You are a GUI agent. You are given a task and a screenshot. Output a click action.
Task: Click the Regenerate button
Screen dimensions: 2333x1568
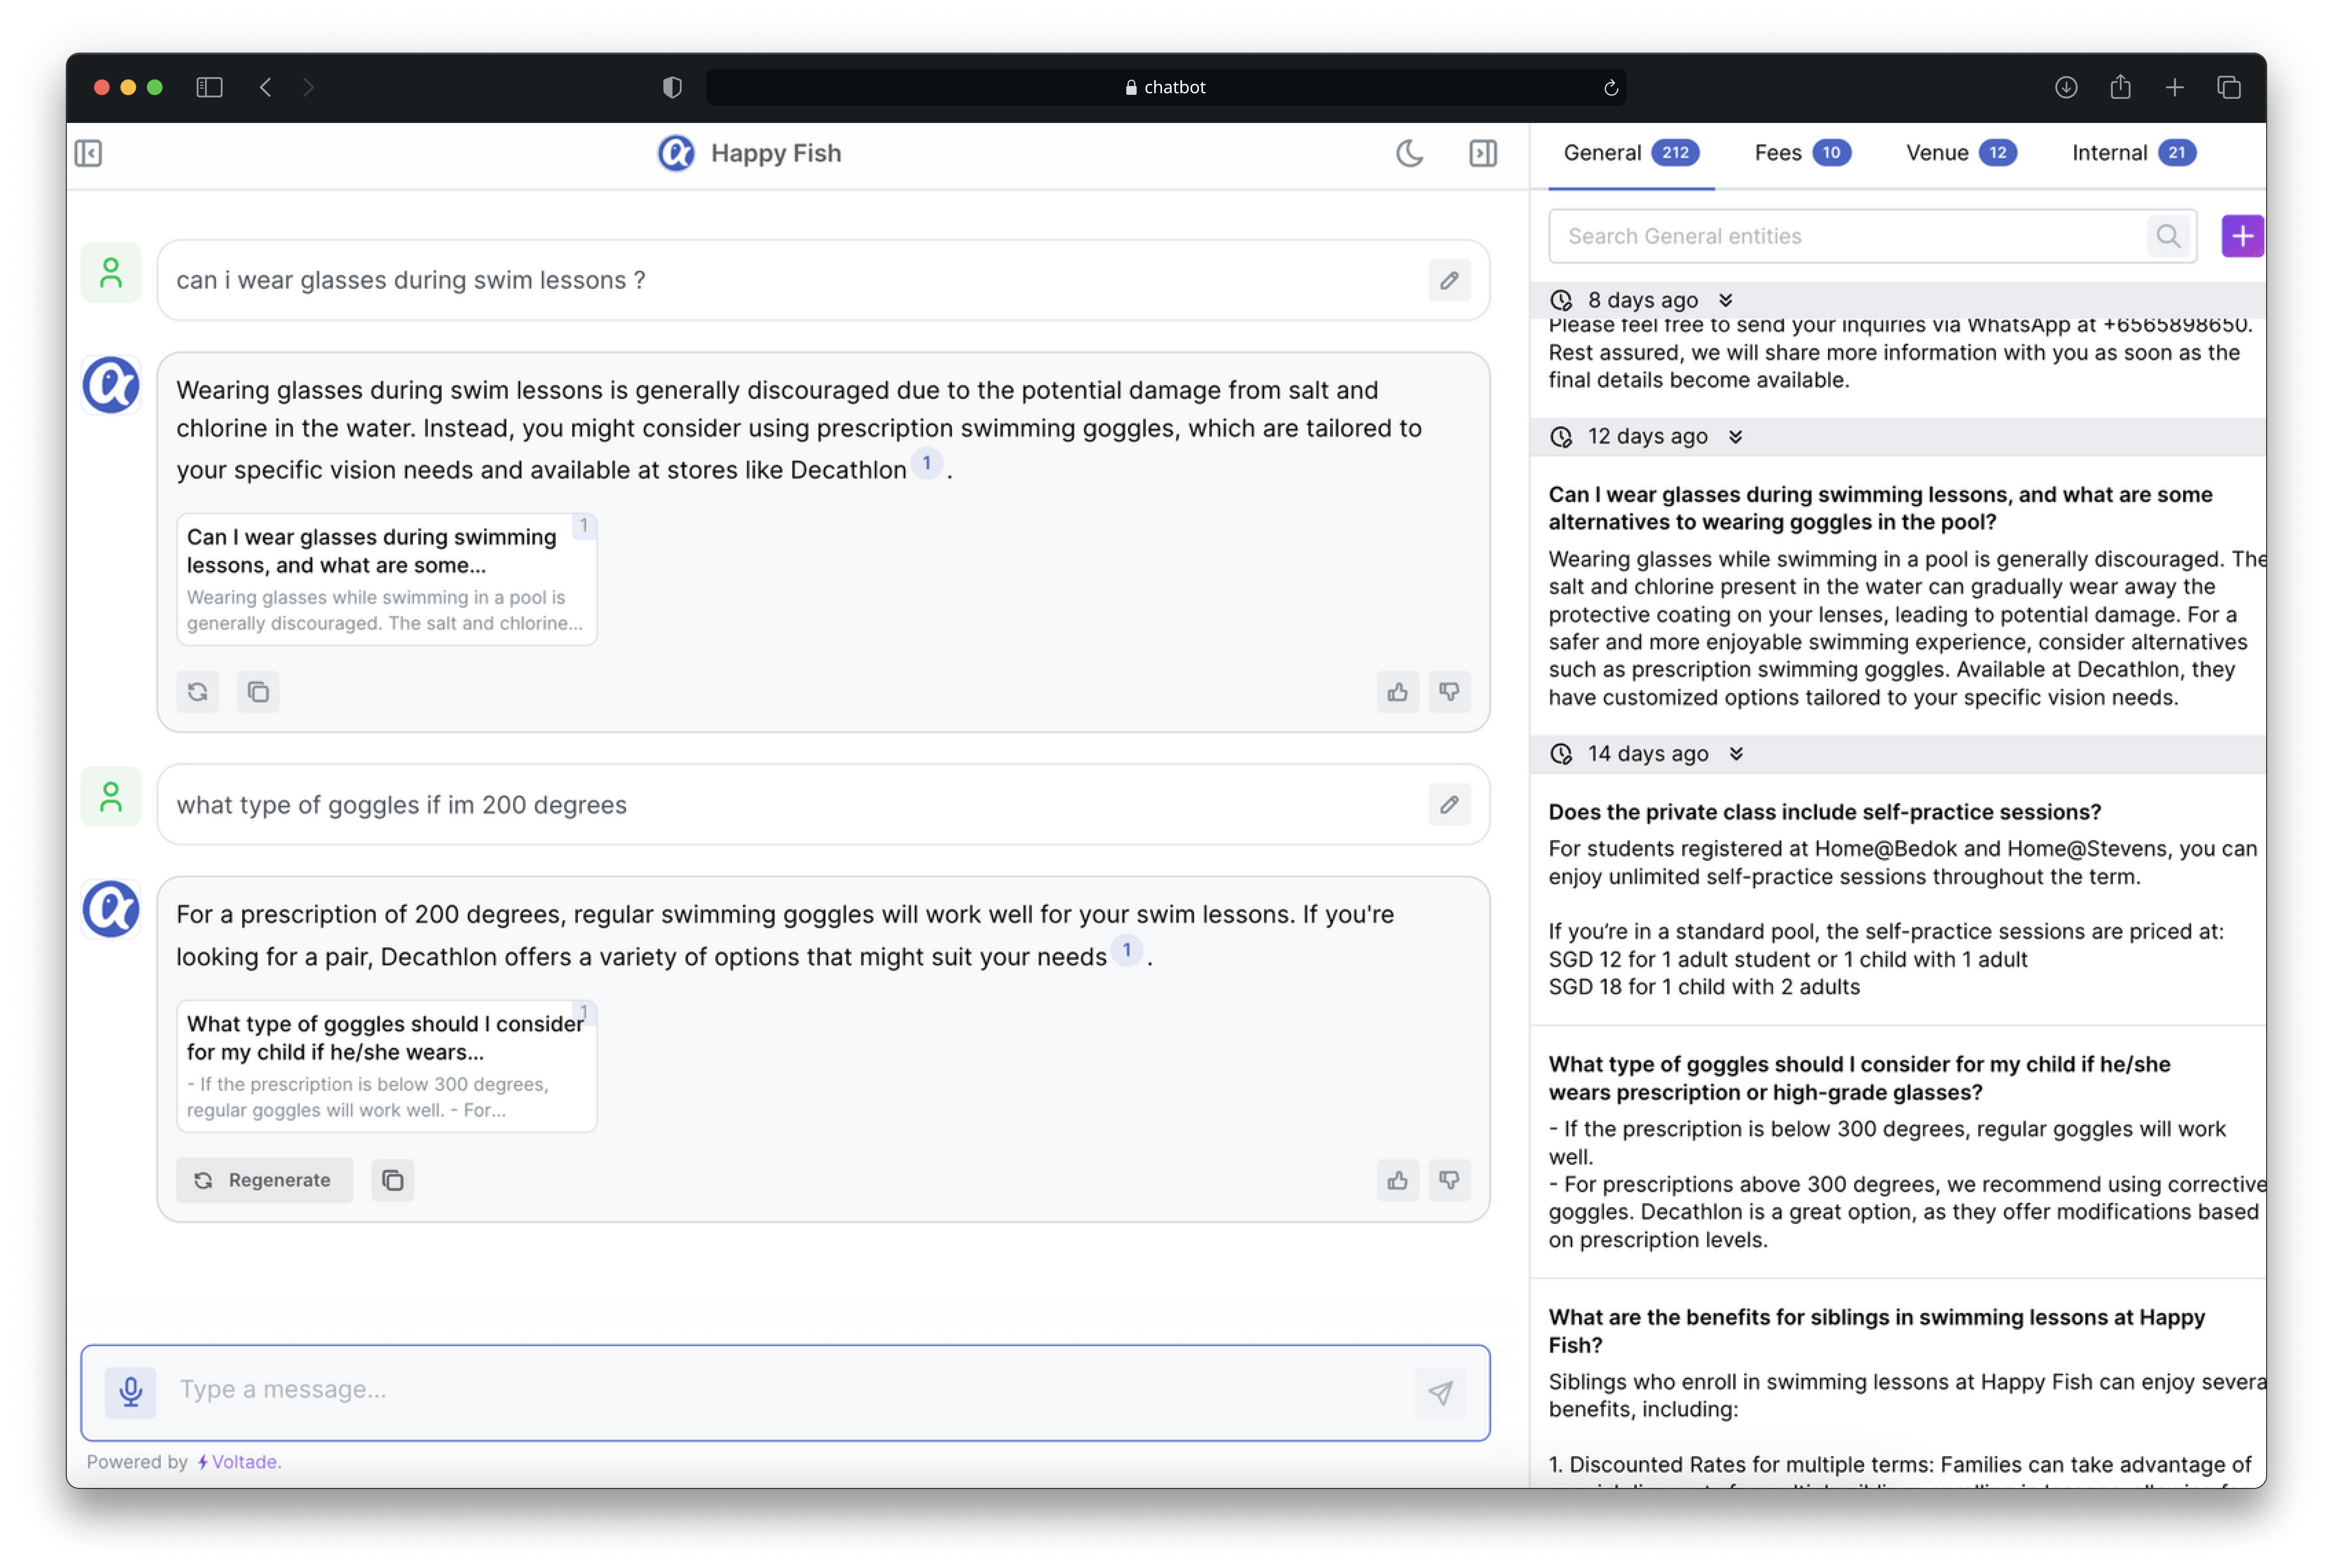[265, 1180]
